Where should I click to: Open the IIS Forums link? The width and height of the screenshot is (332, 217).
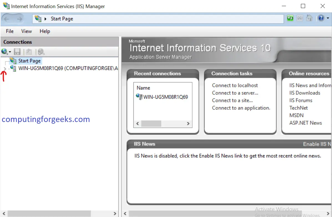point(301,100)
